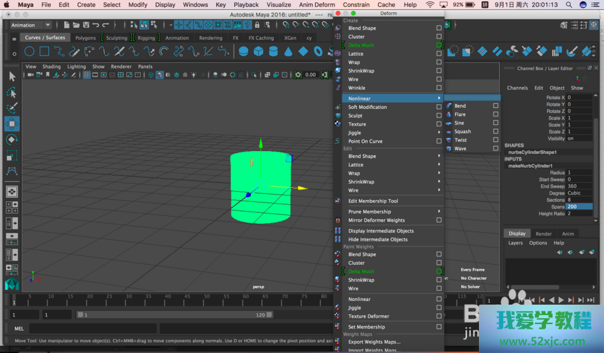
Task: Choose Edit Membership Tool from Deform menu
Action: 373,201
